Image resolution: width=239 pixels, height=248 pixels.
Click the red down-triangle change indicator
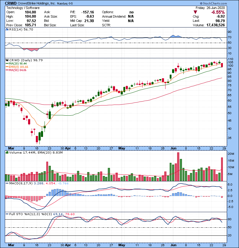click(x=195, y=12)
